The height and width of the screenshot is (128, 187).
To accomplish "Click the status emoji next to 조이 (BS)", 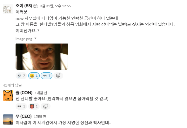I will [x=36, y=6].
